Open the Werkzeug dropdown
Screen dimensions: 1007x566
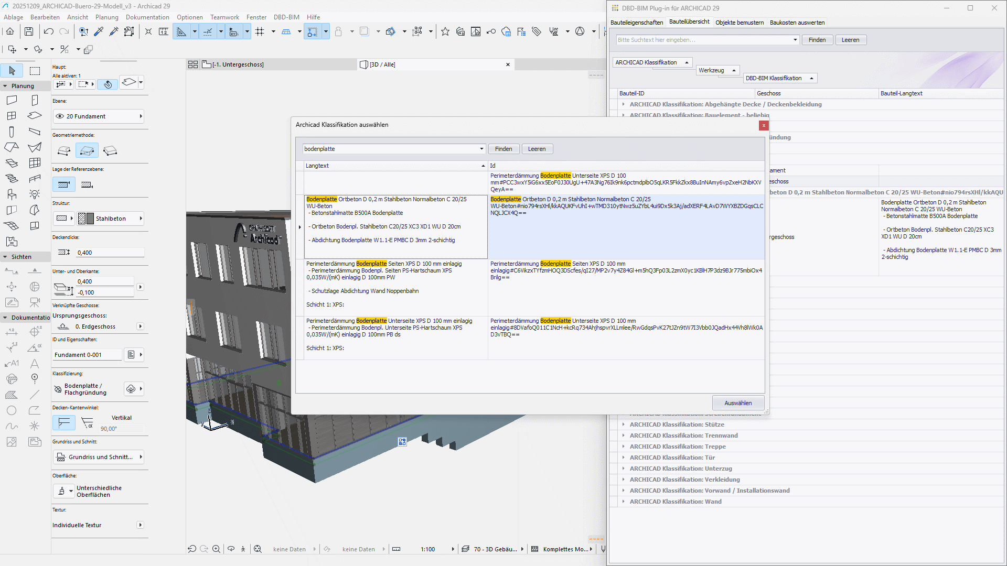pos(717,70)
